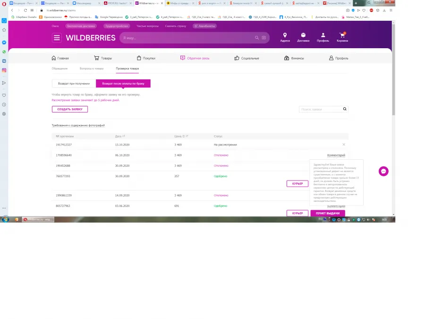
Task: Open VK in the Opera sidebar
Action: click(x=4, y=61)
